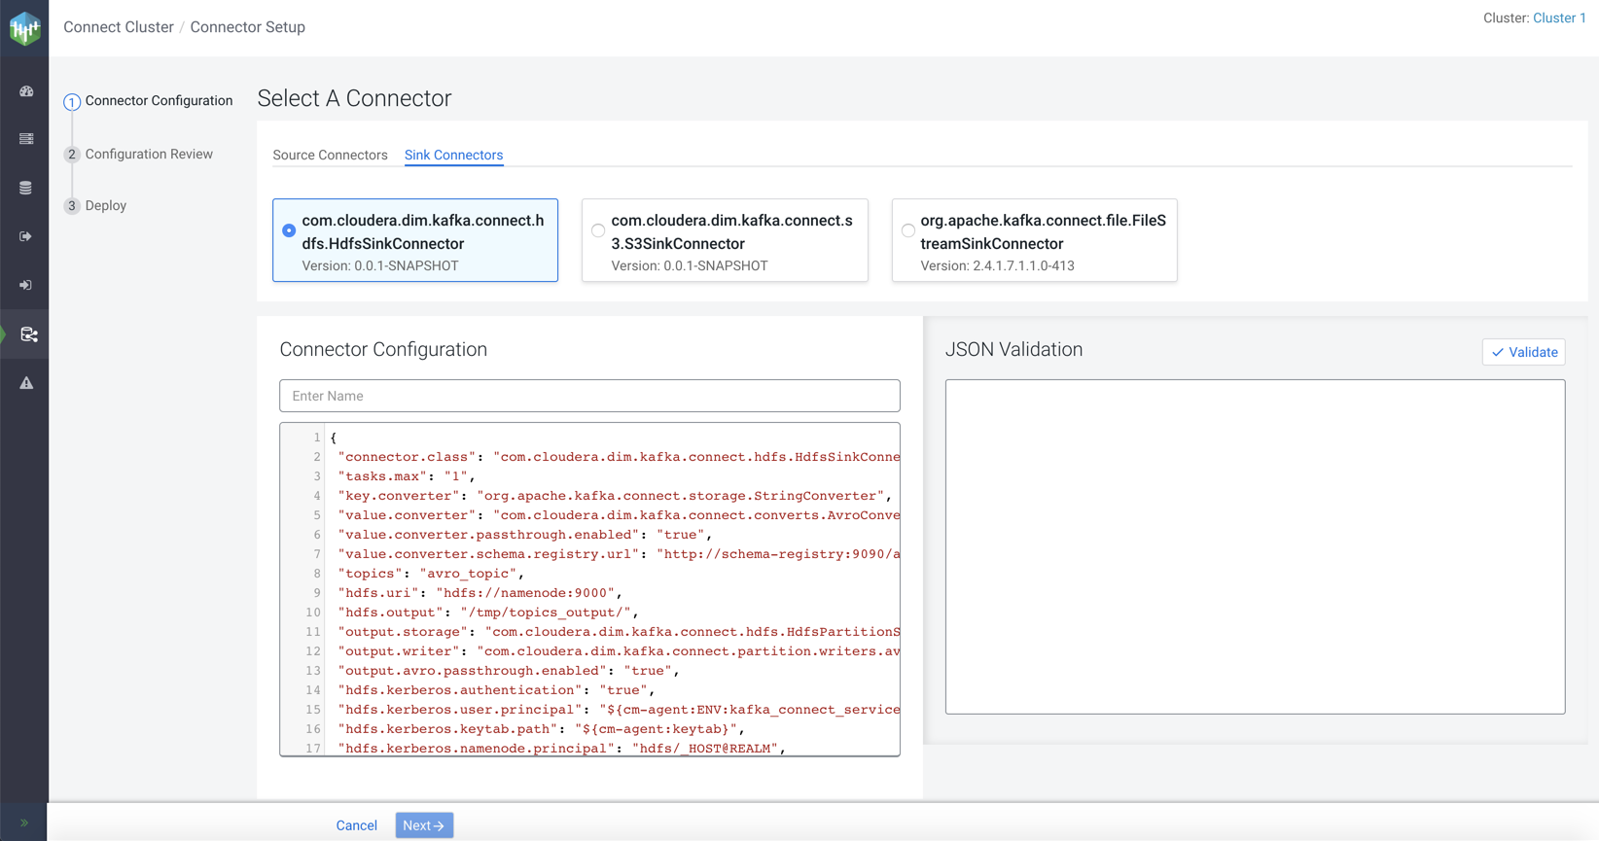Expand sidebar using double chevron icon
The width and height of the screenshot is (1599, 841).
24,823
